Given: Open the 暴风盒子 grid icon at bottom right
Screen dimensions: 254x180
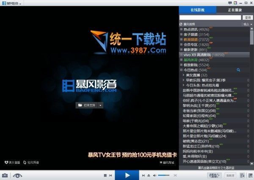Looking at the screenshot, I should (251, 175).
